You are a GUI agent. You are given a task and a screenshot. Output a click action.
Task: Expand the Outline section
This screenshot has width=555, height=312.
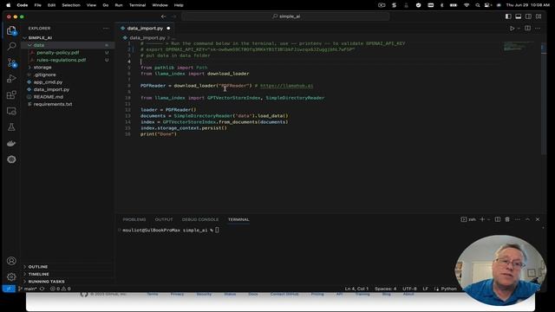38,267
